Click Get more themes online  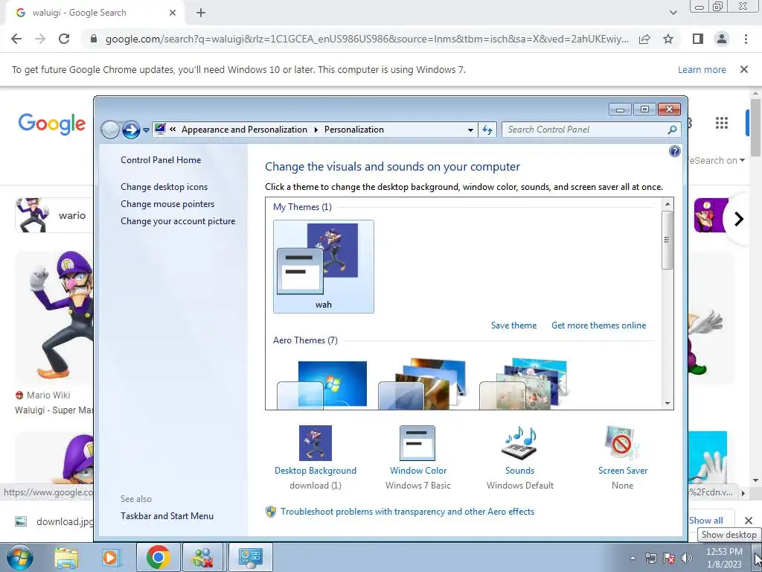[599, 325]
